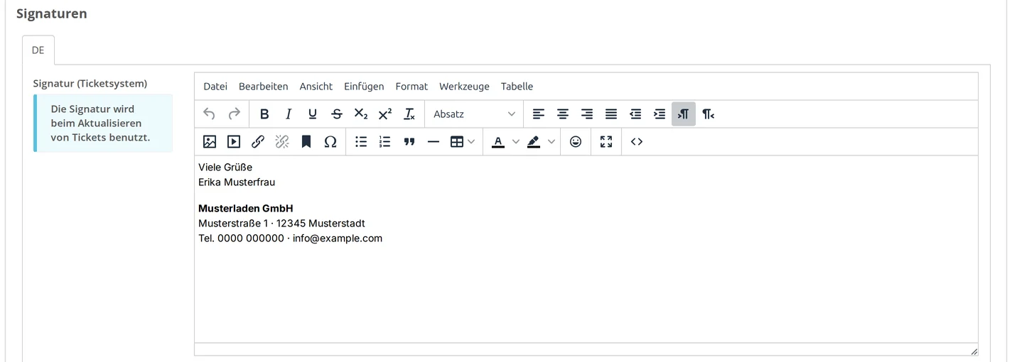This screenshot has height=362, width=1012.
Task: Open the Datei menu
Action: pyautogui.click(x=215, y=86)
